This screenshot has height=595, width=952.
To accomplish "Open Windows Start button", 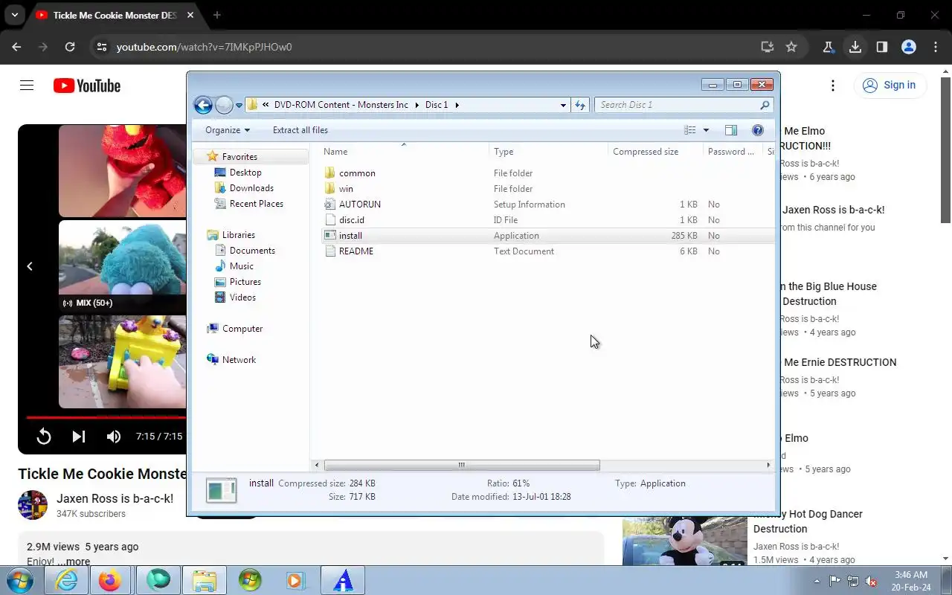I will coord(20,580).
